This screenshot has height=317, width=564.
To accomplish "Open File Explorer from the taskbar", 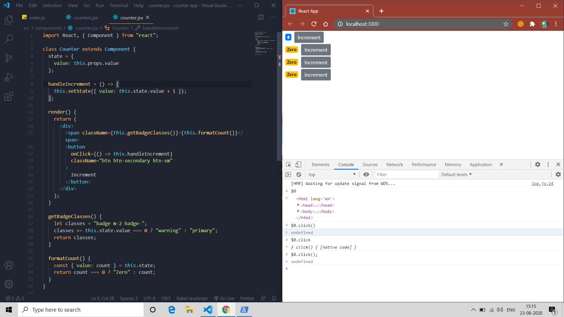I will pyautogui.click(x=189, y=310).
